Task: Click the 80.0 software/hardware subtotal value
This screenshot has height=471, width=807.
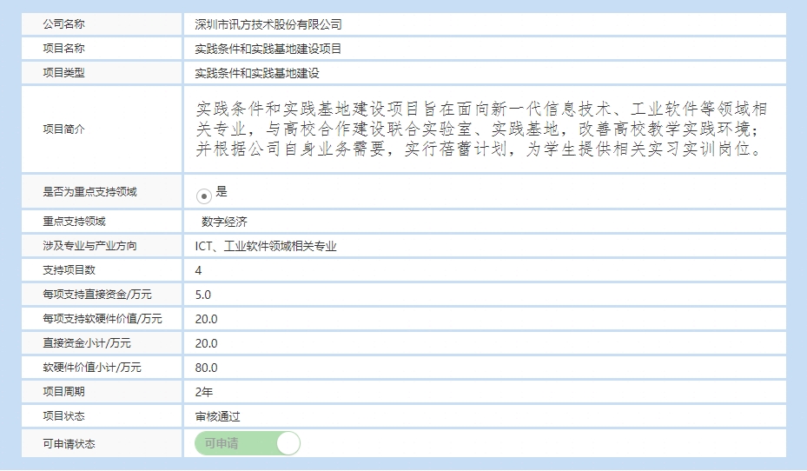Action: point(207,368)
